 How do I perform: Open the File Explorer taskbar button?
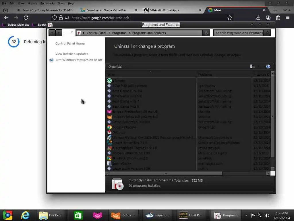[x=50, y=215]
